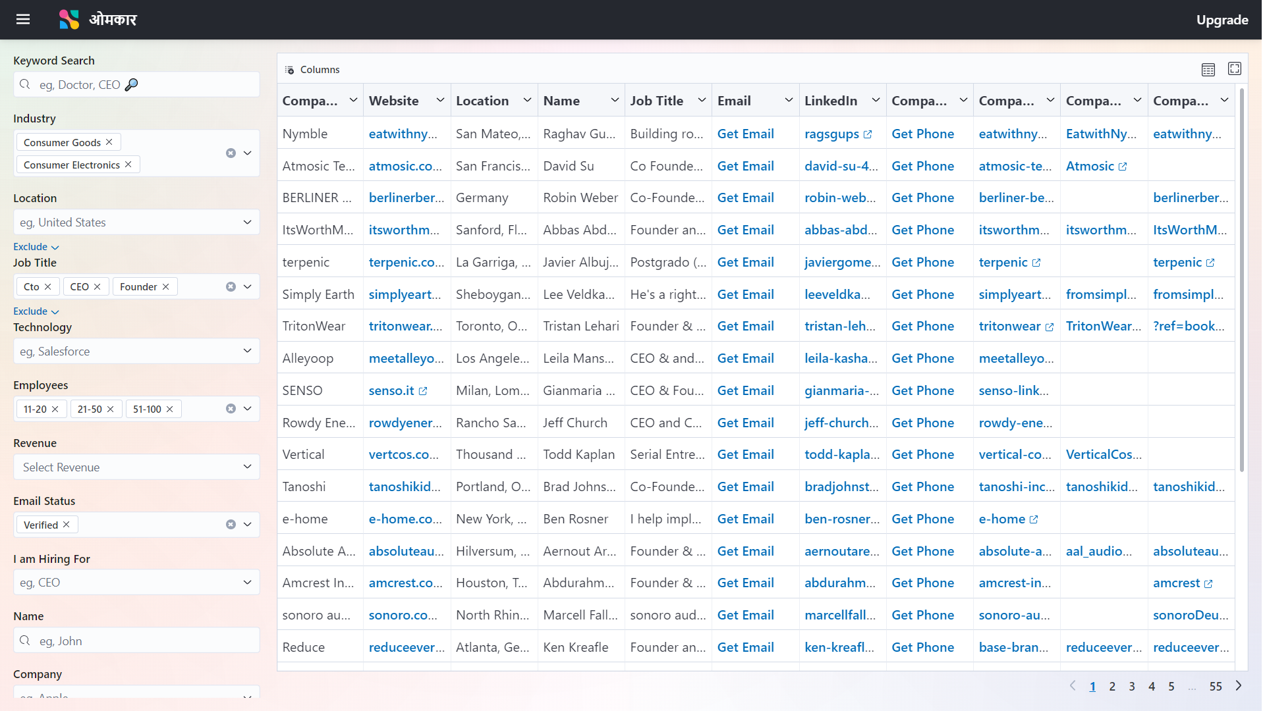The image size is (1265, 711).
Task: Toggle fullscreen table icon
Action: (1235, 68)
